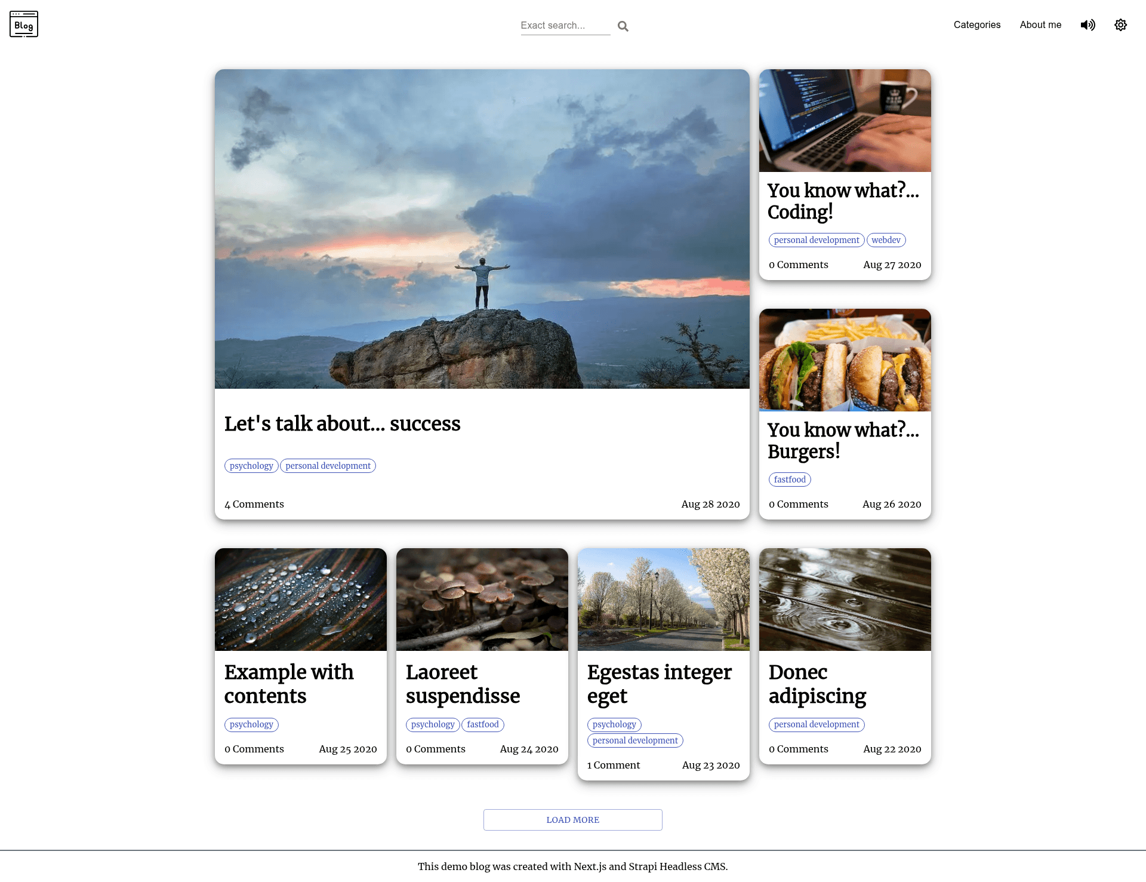Click the date "Aug 28 2020"
The height and width of the screenshot is (882, 1146).
click(710, 504)
